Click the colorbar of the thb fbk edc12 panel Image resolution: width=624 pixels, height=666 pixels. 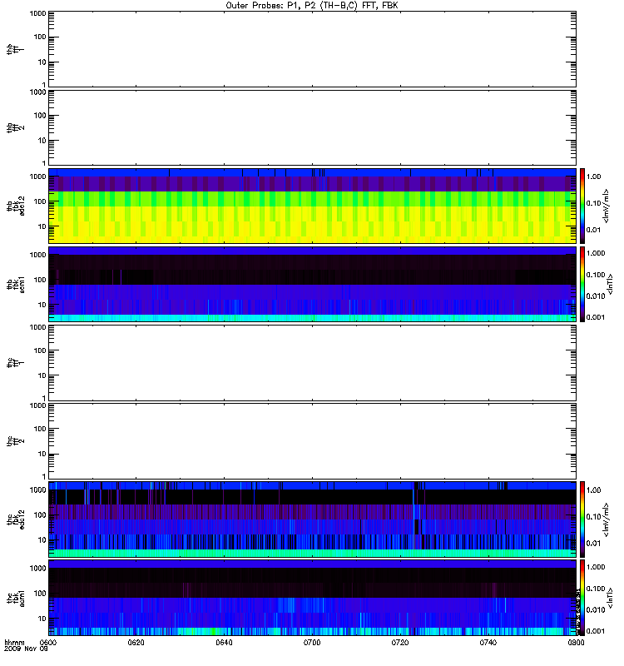[582, 206]
